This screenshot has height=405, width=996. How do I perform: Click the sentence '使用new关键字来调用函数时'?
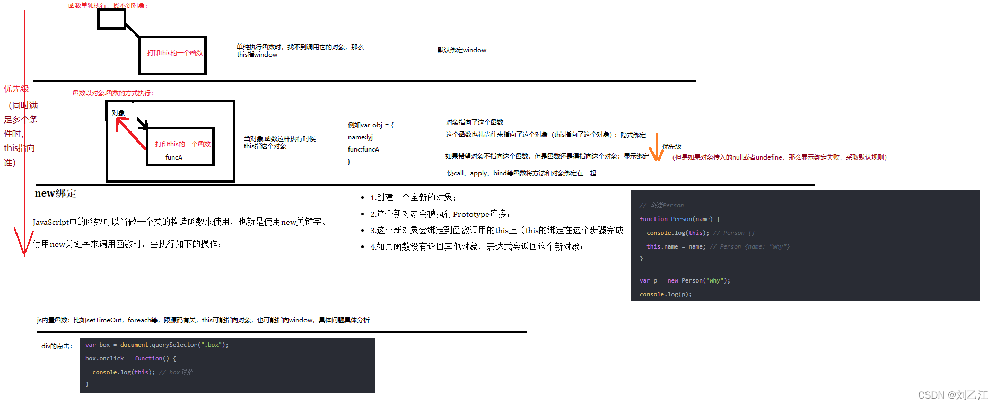127,244
